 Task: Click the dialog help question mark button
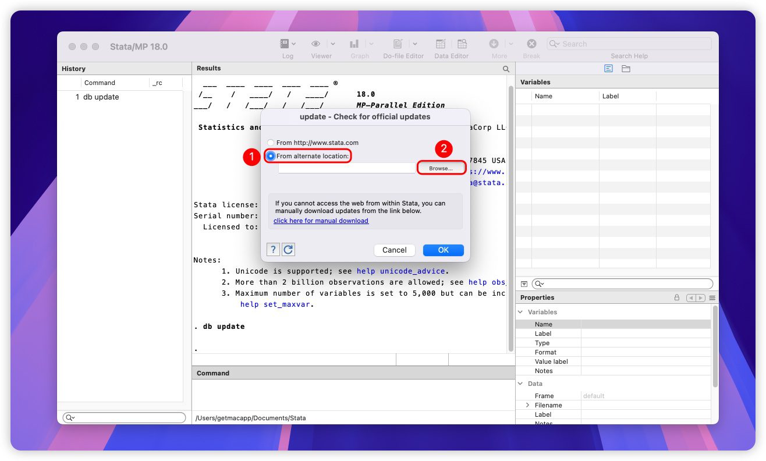point(273,250)
